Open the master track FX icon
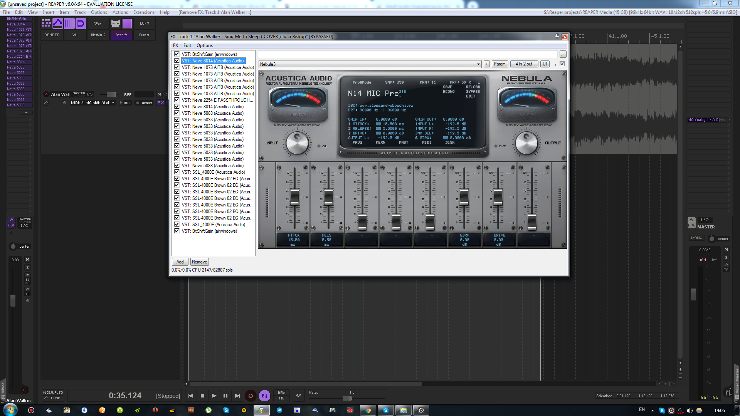Viewport: 740px width, 416px height. [691, 226]
